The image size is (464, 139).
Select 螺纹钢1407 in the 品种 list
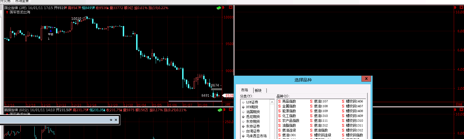pyautogui.click(x=354, y=106)
